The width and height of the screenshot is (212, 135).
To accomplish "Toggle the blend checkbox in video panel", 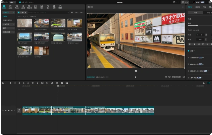I will (188, 51).
